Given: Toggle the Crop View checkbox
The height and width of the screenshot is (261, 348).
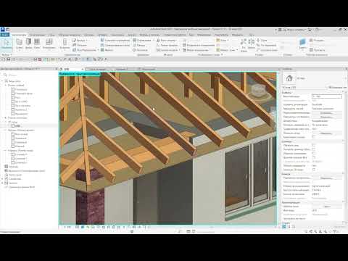Looking at the screenshot, I should [x=314, y=145].
